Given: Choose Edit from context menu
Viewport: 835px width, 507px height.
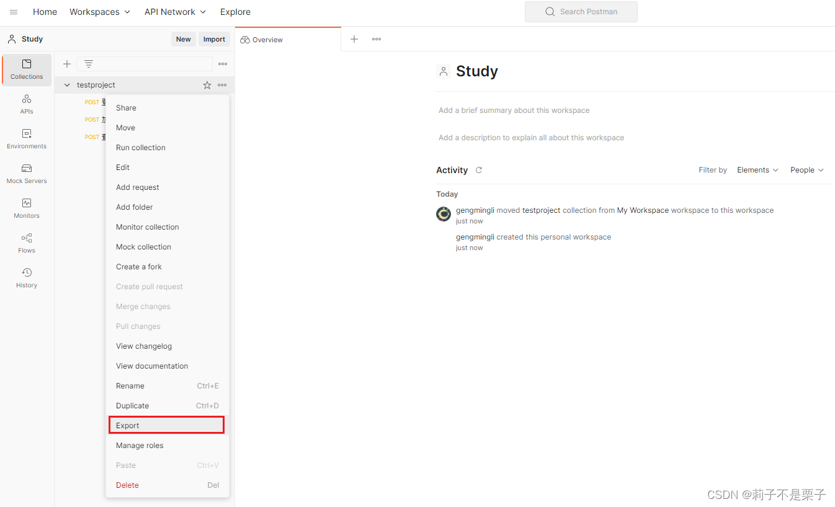Looking at the screenshot, I should tap(167, 168).
